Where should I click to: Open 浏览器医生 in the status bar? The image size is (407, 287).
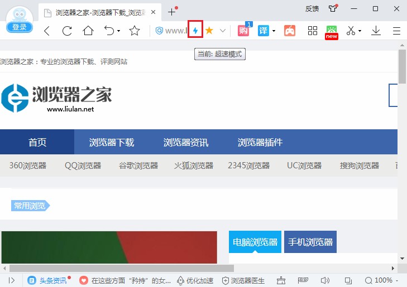(x=243, y=280)
